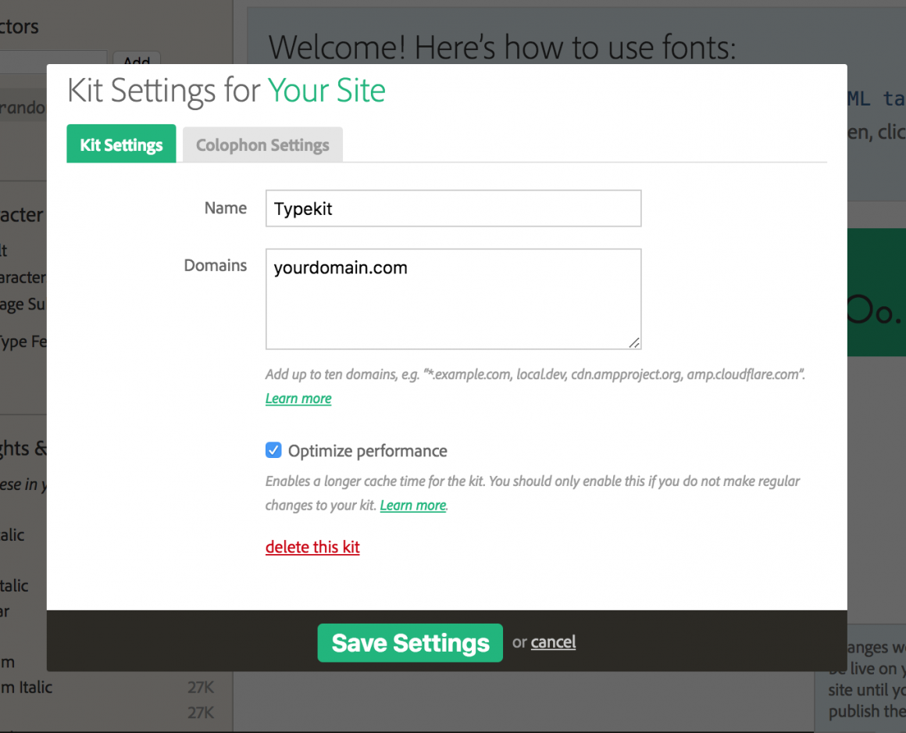Open Learn more link about cache time

[x=412, y=506]
